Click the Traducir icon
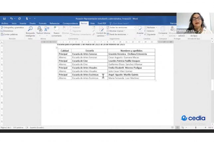This screenshot has width=214, height=142. pos(40,29)
